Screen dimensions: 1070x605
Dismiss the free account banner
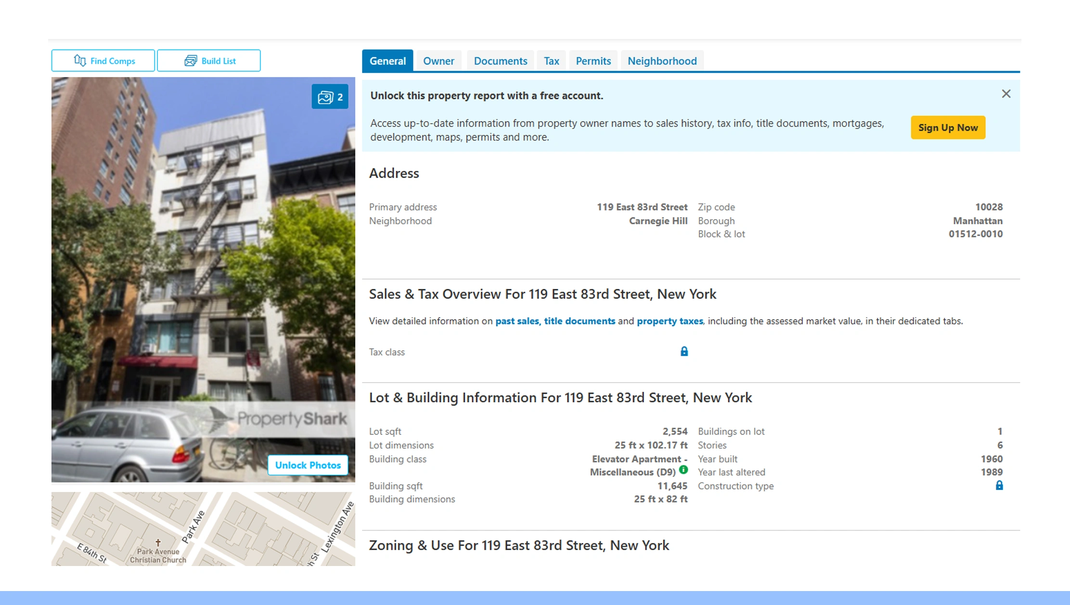[1006, 94]
